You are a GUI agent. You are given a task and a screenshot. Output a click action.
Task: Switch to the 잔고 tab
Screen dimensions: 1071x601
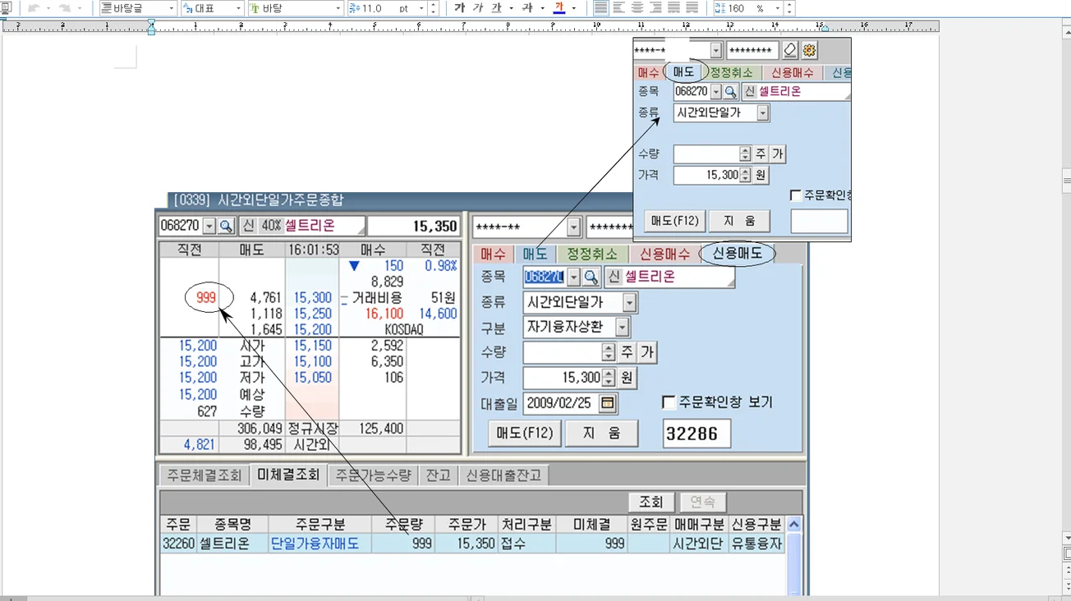[x=438, y=475]
